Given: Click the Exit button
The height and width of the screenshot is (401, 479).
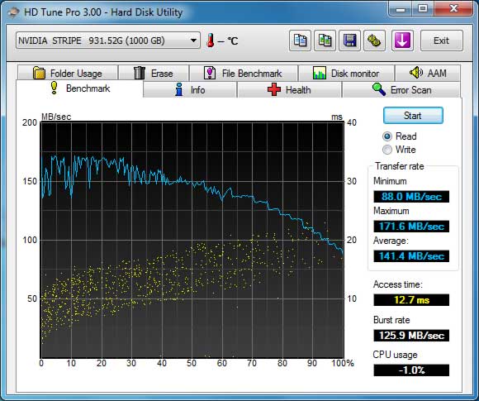Looking at the screenshot, I should pos(442,41).
